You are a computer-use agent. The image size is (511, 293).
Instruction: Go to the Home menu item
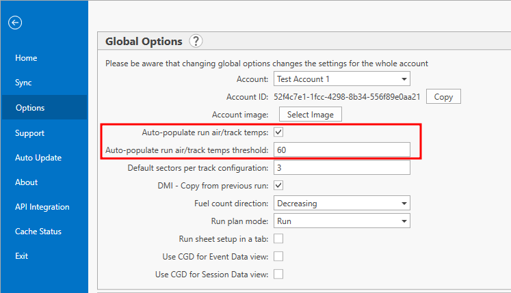pyautogui.click(x=26, y=58)
